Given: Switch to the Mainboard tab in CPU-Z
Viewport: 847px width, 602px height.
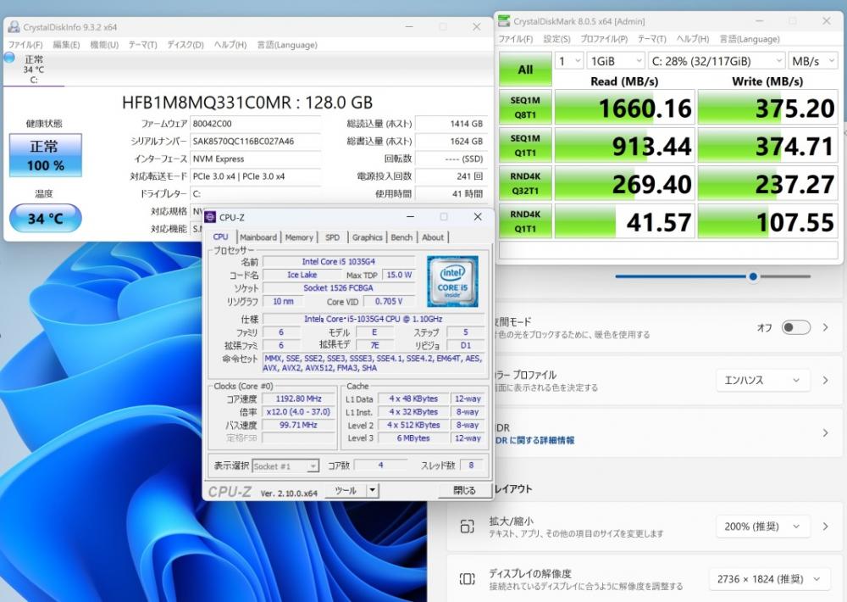Looking at the screenshot, I should coord(258,237).
